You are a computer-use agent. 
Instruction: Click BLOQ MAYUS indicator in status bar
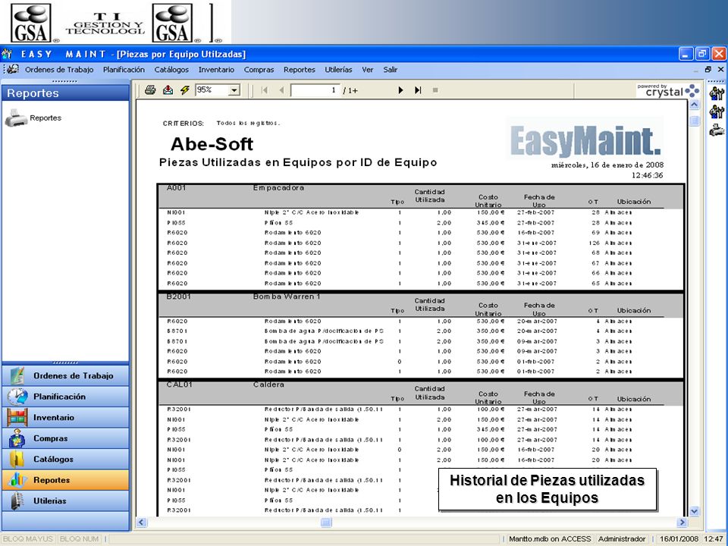coord(28,539)
